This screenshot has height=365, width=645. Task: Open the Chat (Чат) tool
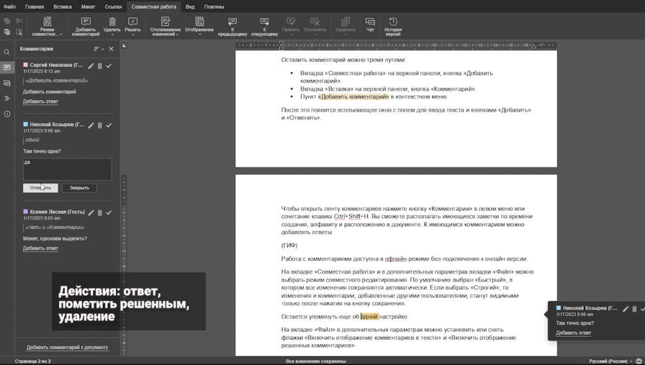click(x=370, y=22)
